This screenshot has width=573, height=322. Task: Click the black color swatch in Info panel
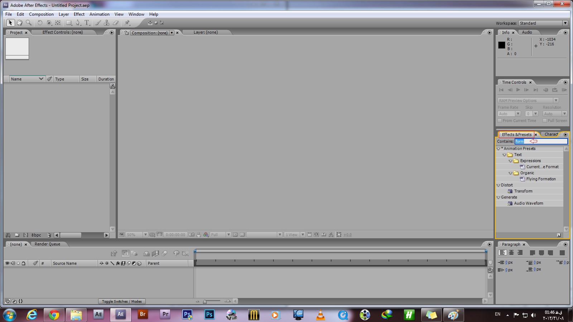click(502, 45)
